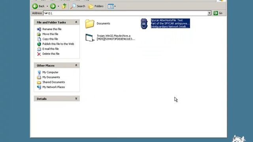This screenshot has width=253, height=142.
Task: Select the Documents folder name
Action: 103,24
